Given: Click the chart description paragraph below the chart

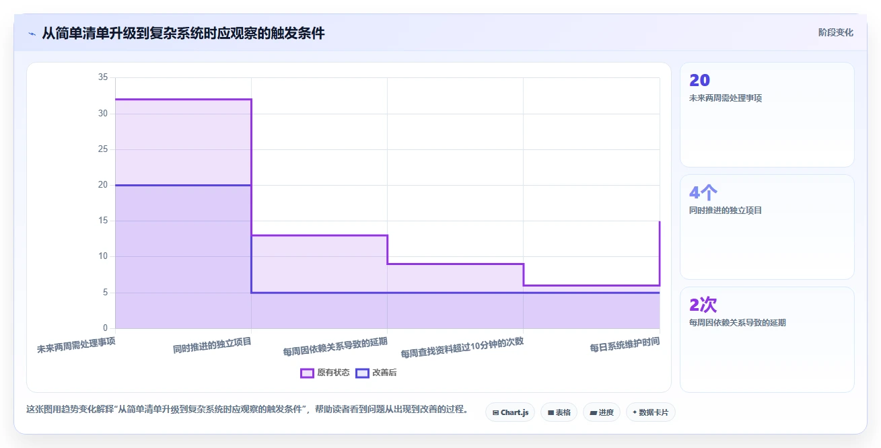Looking at the screenshot, I should tap(247, 409).
